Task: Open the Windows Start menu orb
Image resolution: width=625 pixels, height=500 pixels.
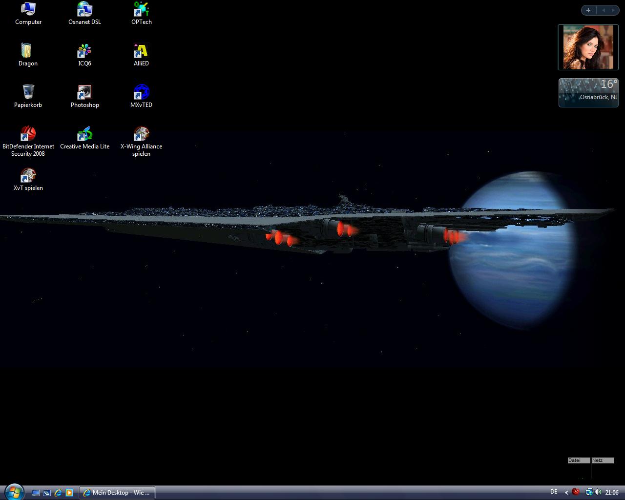Action: [14, 492]
